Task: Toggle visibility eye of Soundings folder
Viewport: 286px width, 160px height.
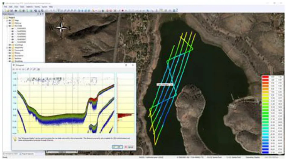Action: pos(10,45)
